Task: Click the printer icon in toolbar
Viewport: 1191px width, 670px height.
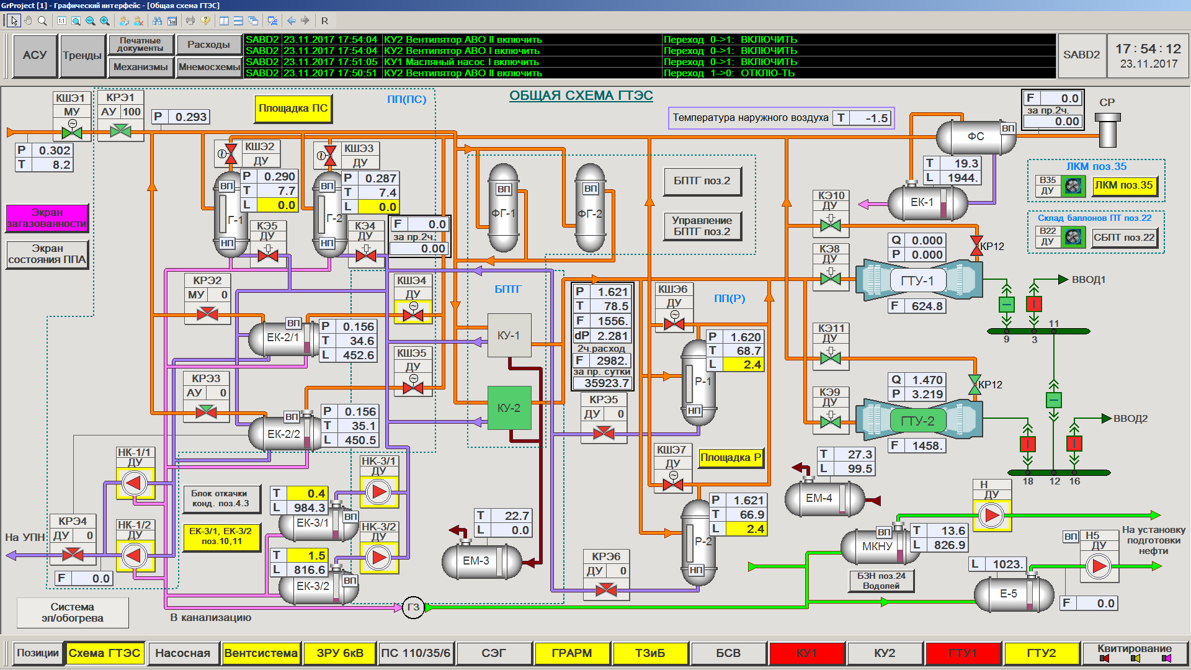Action: [x=190, y=20]
